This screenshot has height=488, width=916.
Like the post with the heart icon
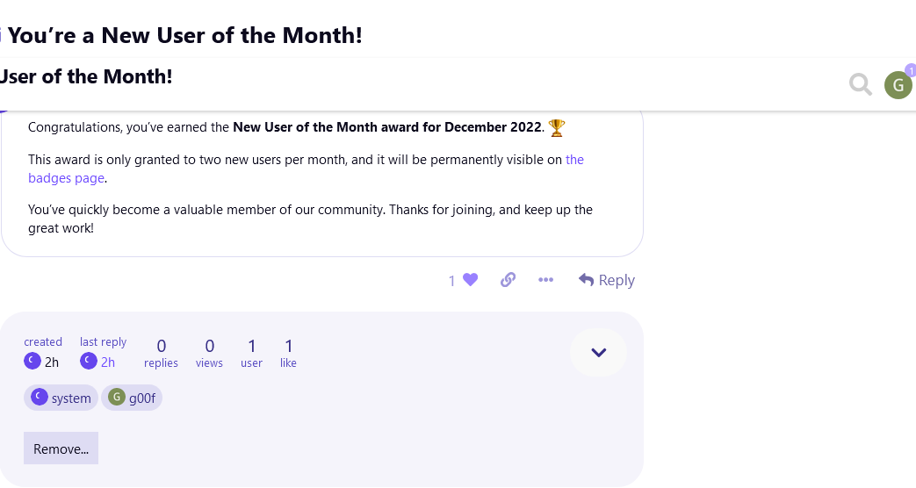[x=471, y=280]
